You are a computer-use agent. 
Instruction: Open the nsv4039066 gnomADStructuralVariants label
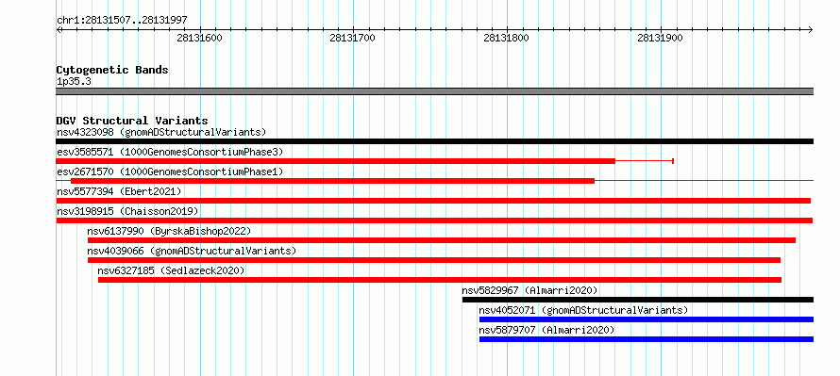[x=192, y=251]
